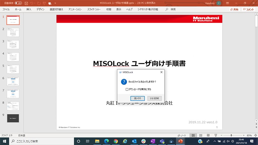Viewport: 258px width, 145px height.
Task: Click the taskbar search box ここに入力して検索
Action: (42, 141)
